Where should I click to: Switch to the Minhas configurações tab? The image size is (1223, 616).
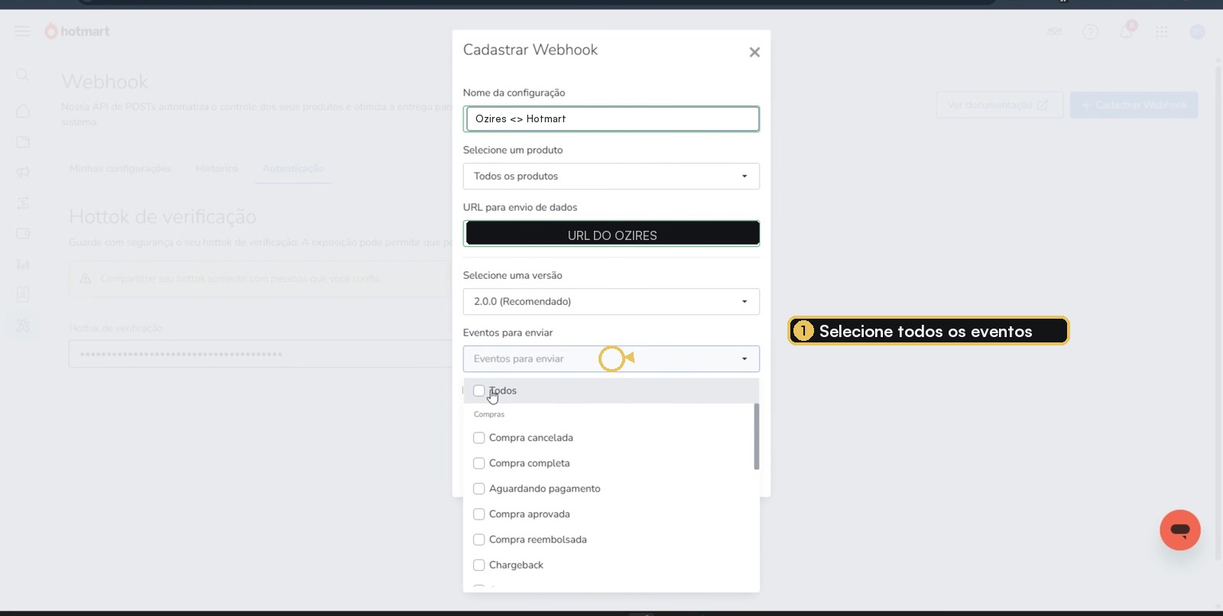120,168
